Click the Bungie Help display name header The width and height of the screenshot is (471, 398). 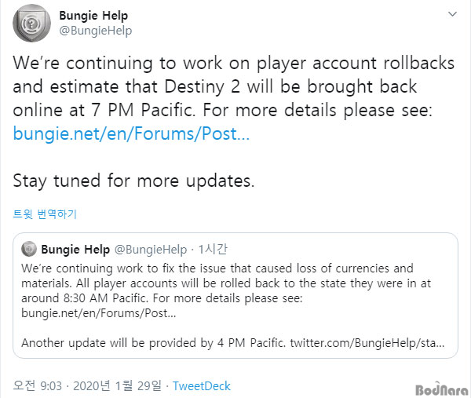coord(93,15)
